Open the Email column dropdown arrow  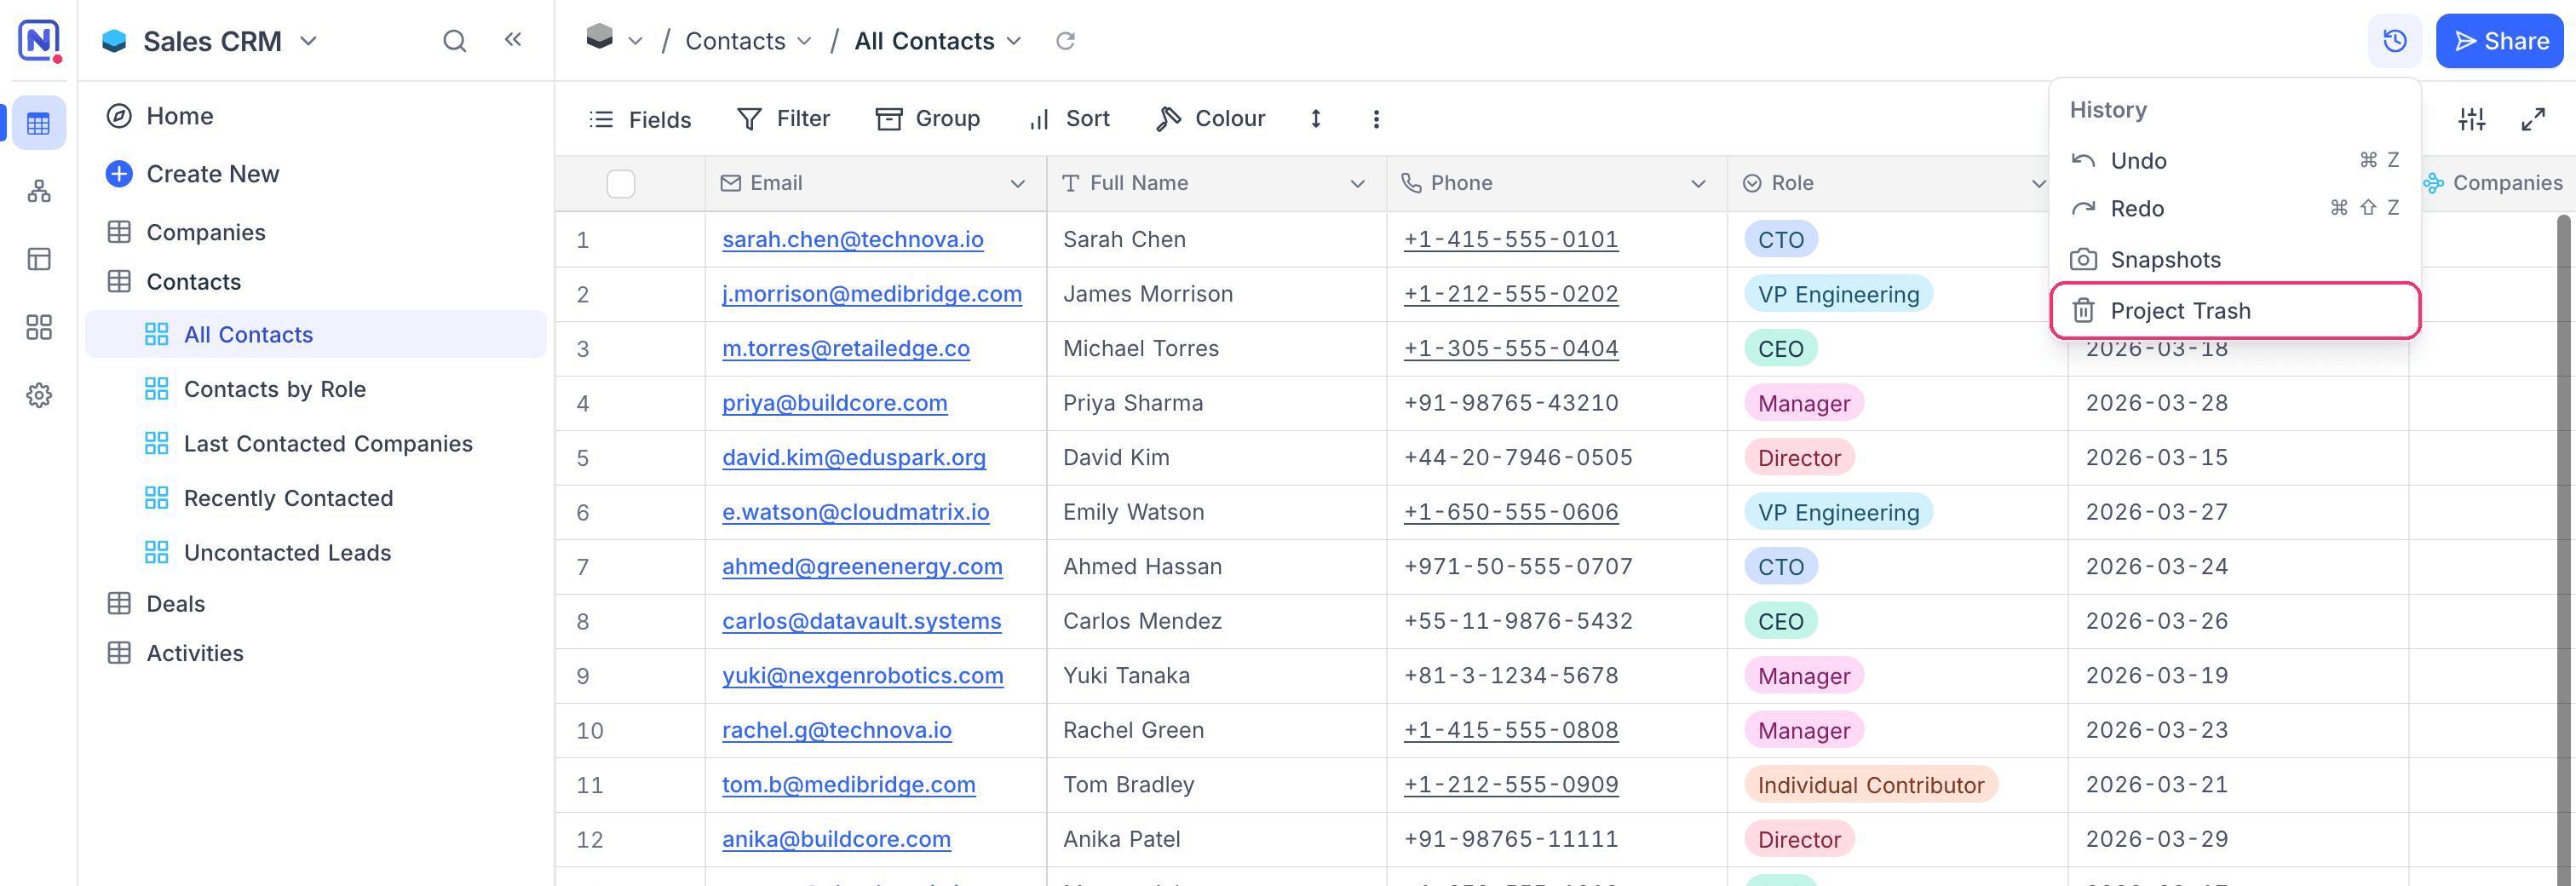pyautogui.click(x=1017, y=184)
